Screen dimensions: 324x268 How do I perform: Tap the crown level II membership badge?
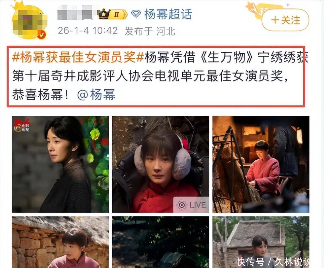pyautogui.click(x=113, y=14)
